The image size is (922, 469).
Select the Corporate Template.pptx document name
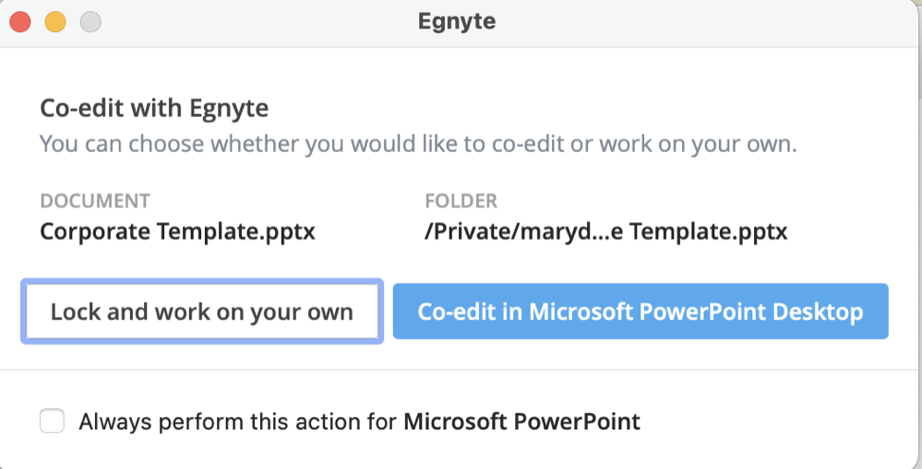pos(177,231)
